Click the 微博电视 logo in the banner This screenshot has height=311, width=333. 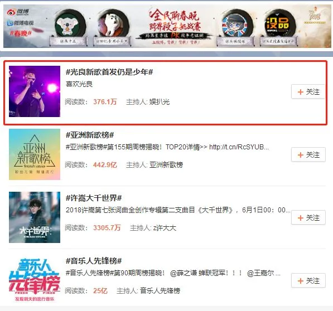point(20,23)
